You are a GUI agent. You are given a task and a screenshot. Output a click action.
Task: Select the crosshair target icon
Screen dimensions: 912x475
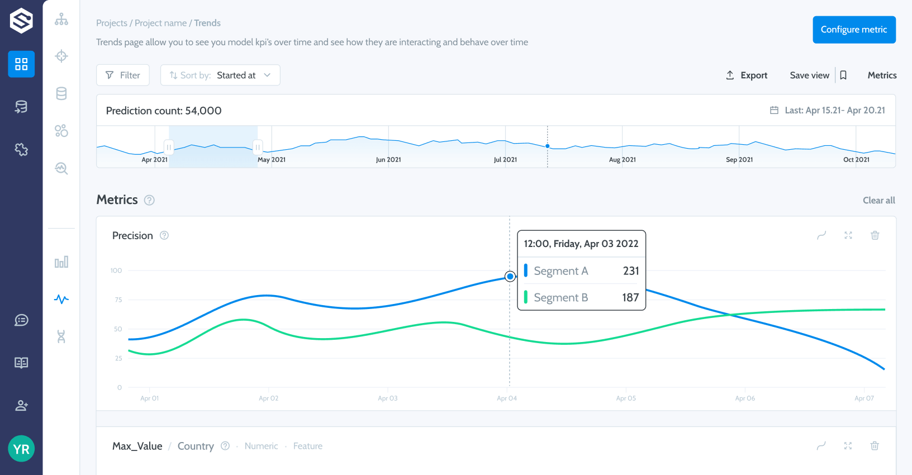point(61,56)
